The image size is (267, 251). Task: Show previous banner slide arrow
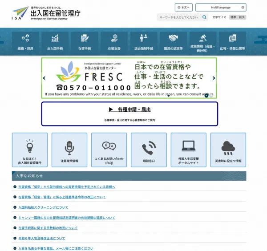[44, 78]
